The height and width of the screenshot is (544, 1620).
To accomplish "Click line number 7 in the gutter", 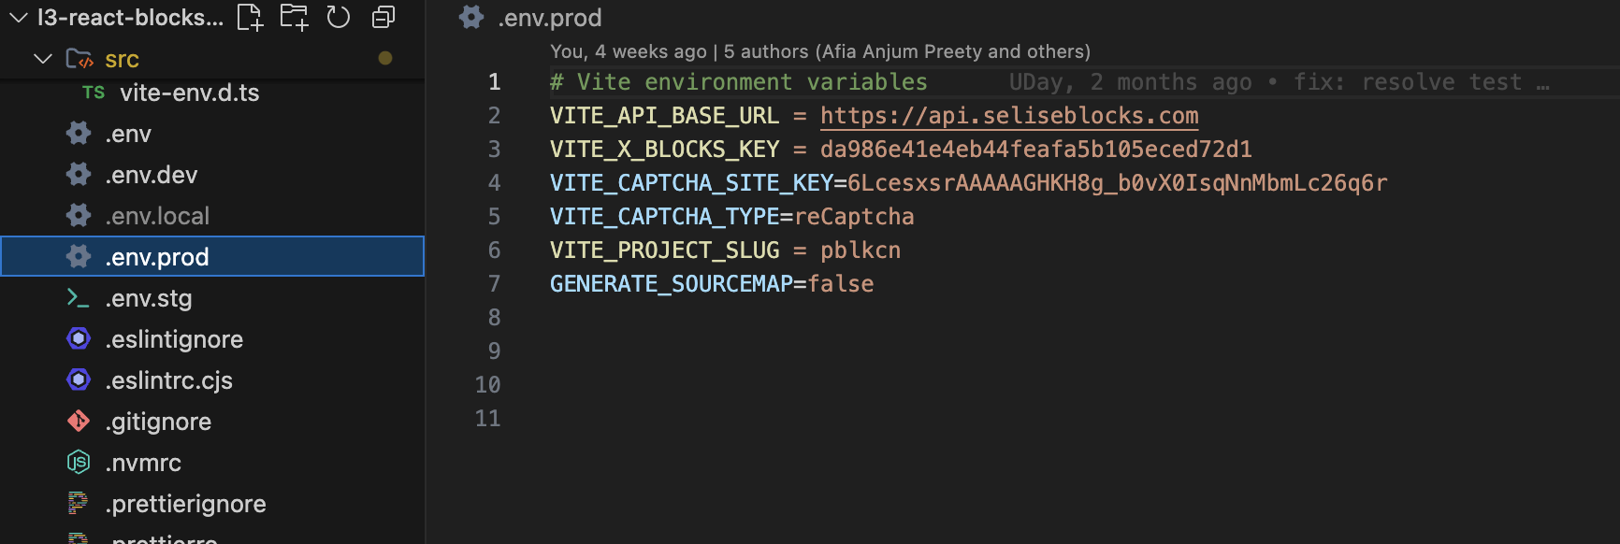I will click(494, 284).
